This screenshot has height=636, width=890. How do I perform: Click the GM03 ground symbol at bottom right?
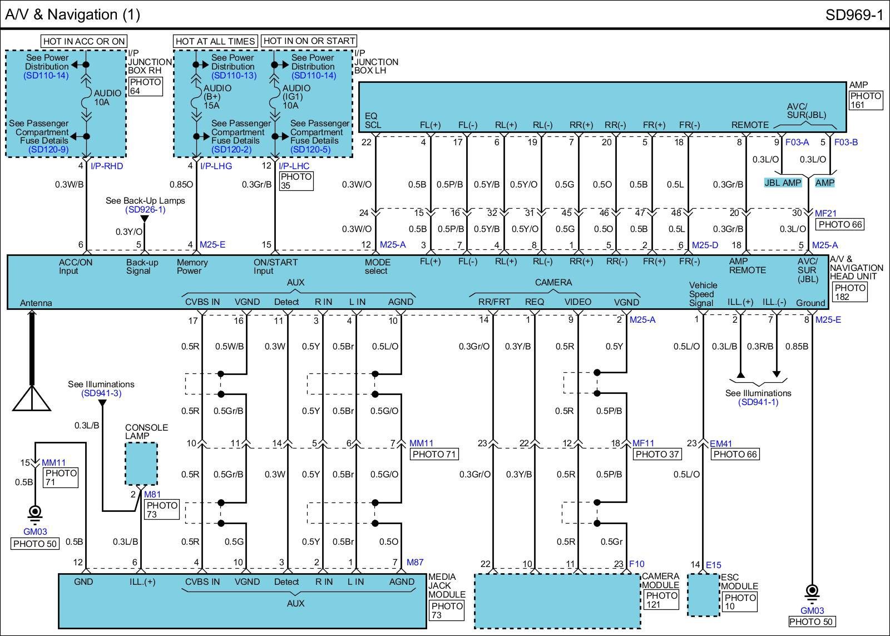tap(812, 591)
